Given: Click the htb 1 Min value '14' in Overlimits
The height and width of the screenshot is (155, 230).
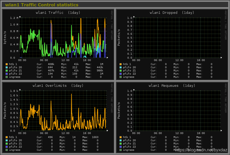Looking at the screenshot, I should click(74, 137).
